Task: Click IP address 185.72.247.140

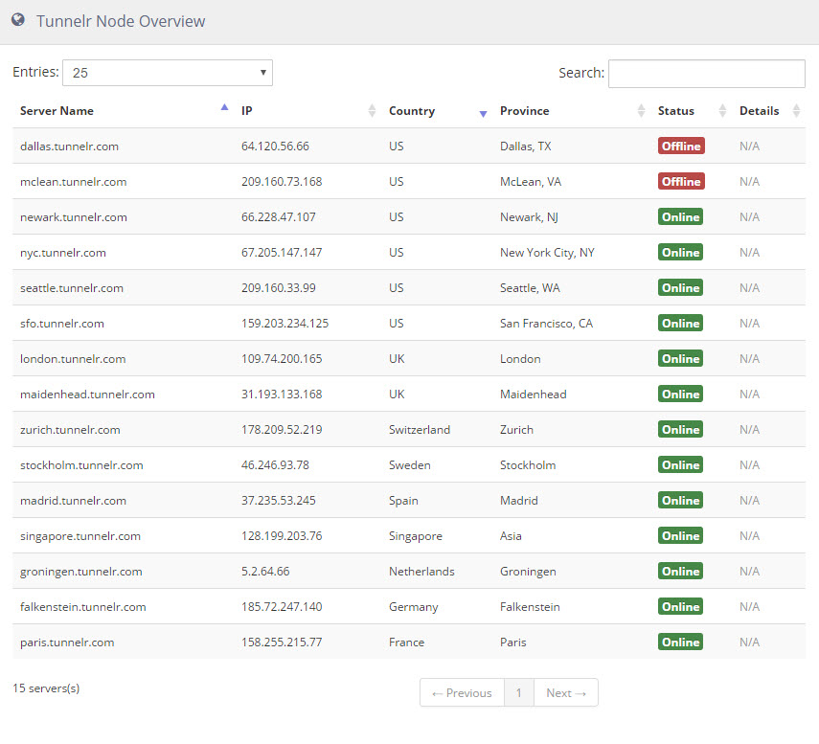Action: [x=282, y=607]
